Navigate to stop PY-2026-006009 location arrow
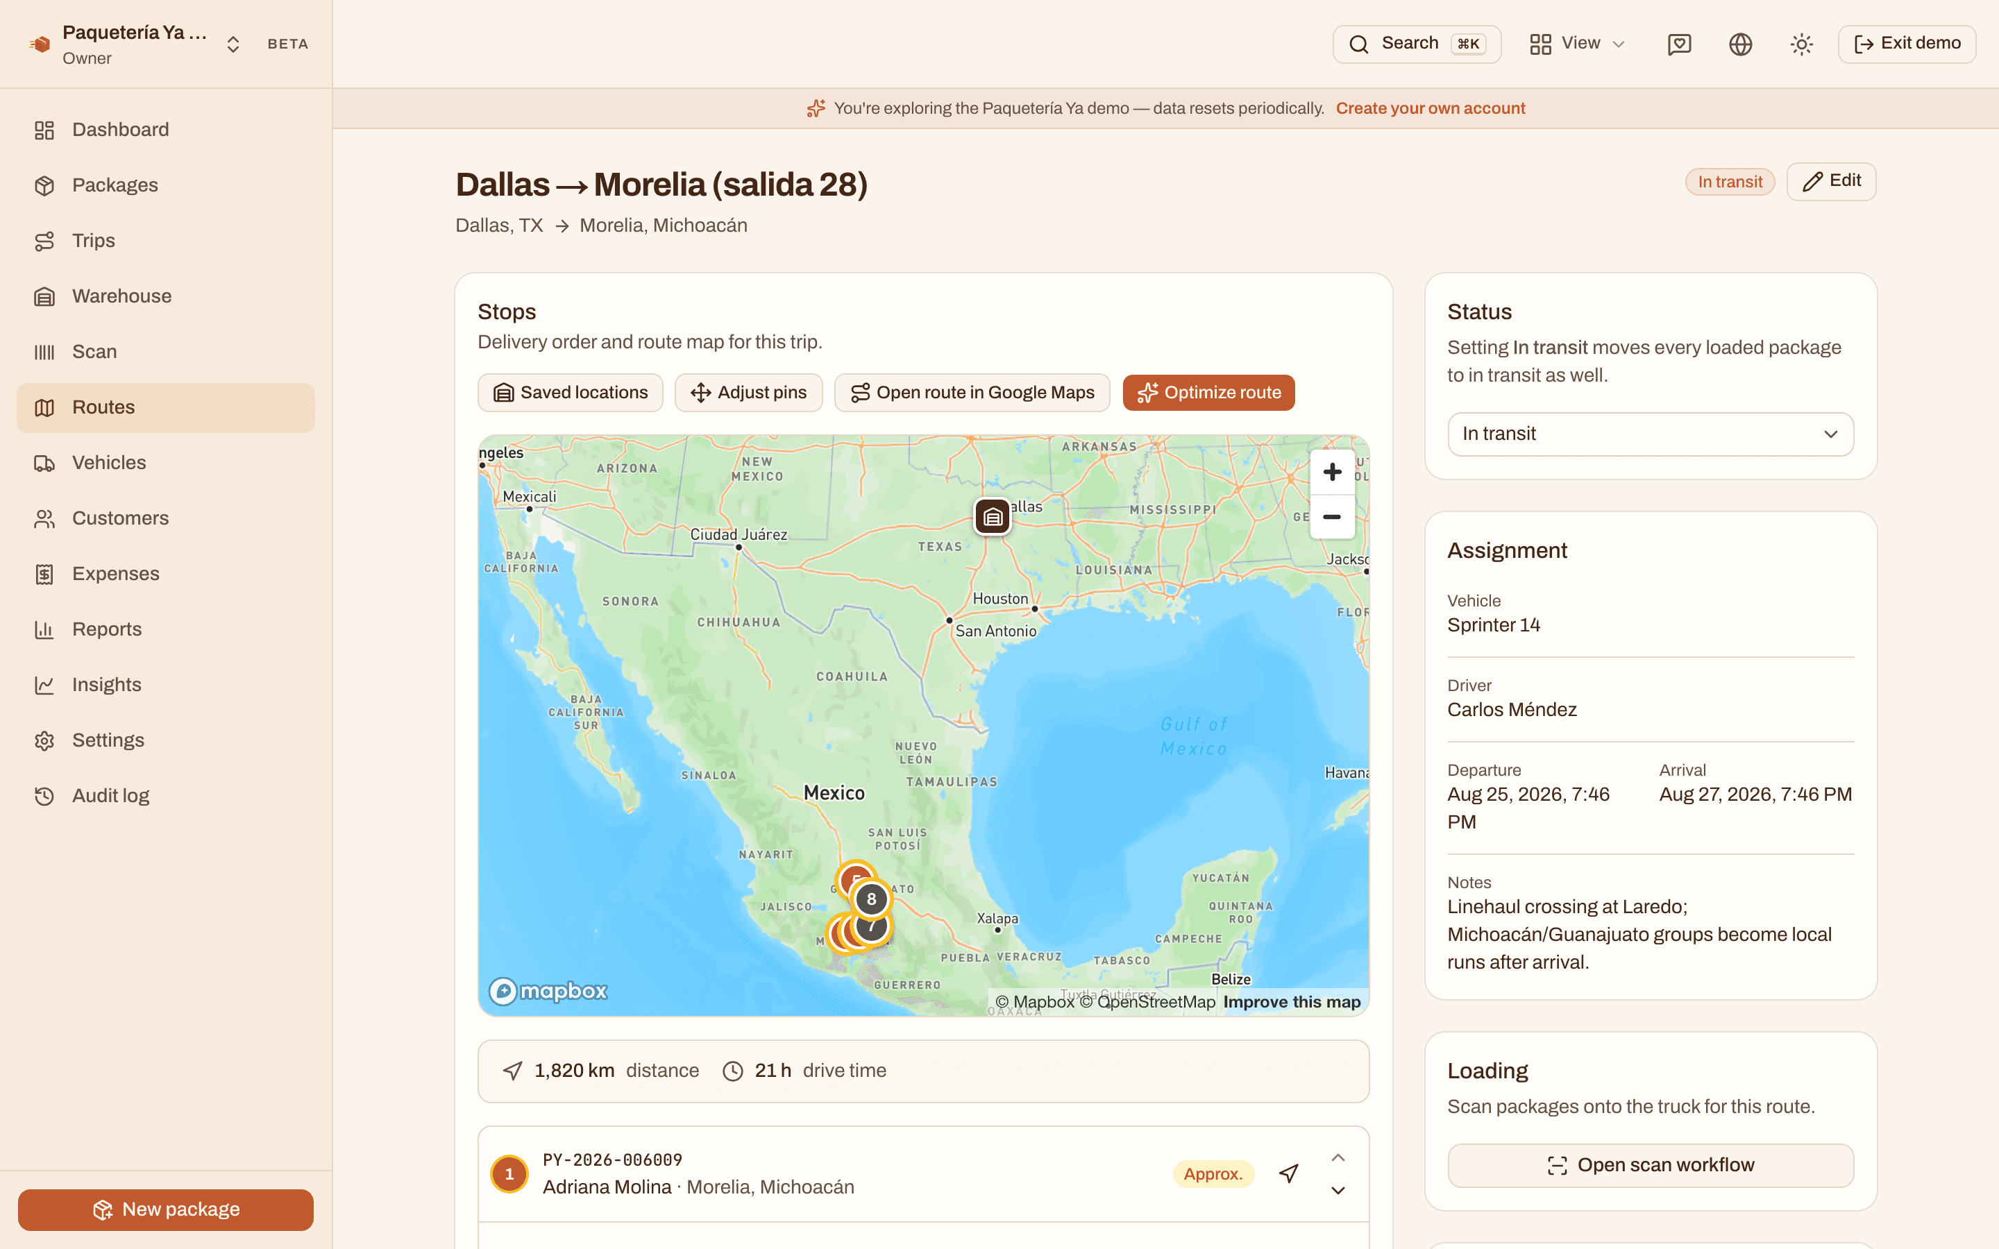This screenshot has width=1999, height=1249. (1289, 1173)
